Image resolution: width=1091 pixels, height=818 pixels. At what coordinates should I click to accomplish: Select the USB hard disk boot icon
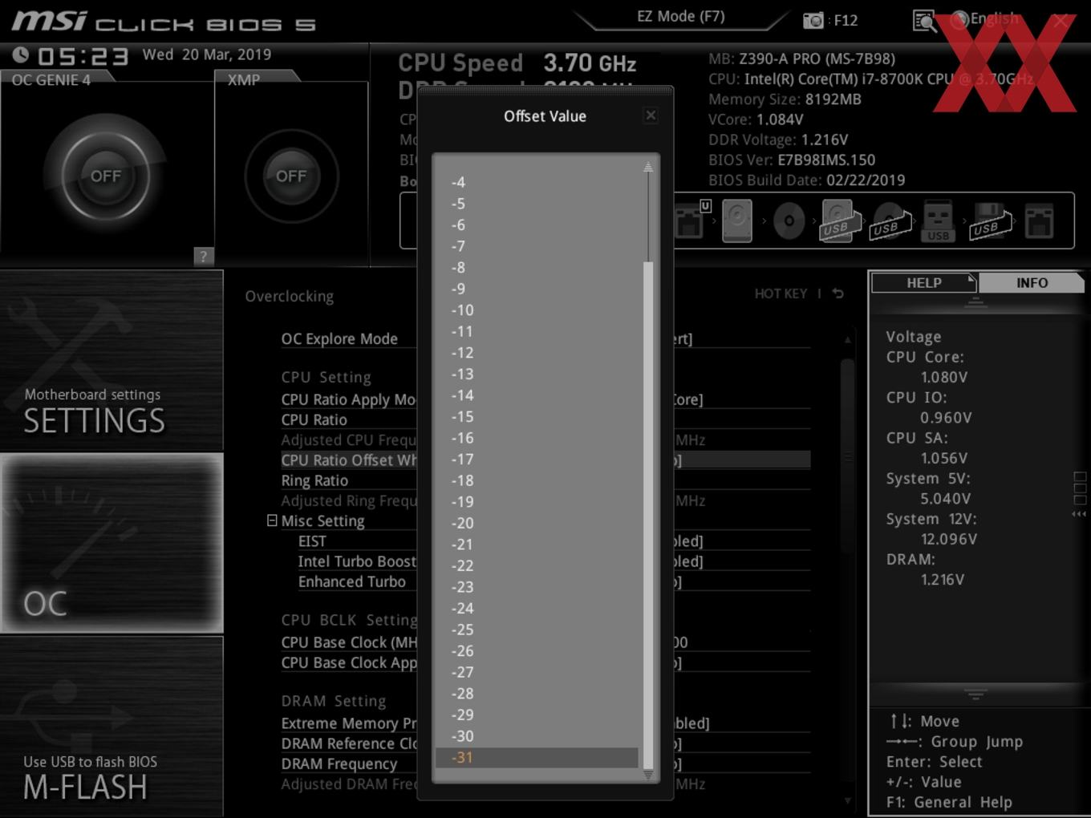coord(840,221)
